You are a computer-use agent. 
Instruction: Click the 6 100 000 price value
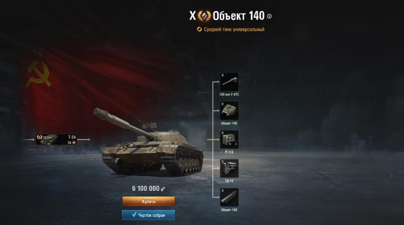[146, 189]
